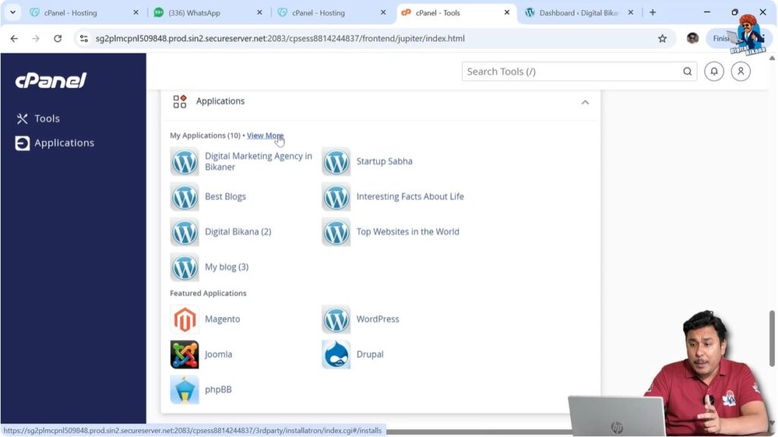This screenshot has height=437, width=778.
Task: Click the View More link
Action: 265,135
